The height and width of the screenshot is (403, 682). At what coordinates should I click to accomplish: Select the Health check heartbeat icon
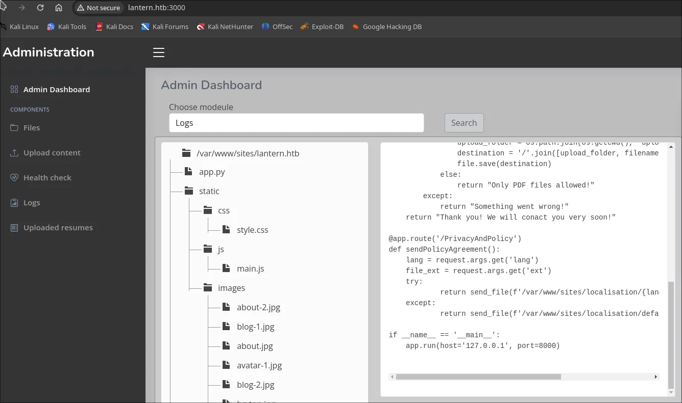pyautogui.click(x=14, y=178)
